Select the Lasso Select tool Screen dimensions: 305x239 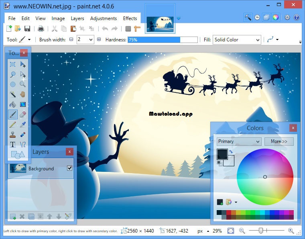tap(13, 74)
